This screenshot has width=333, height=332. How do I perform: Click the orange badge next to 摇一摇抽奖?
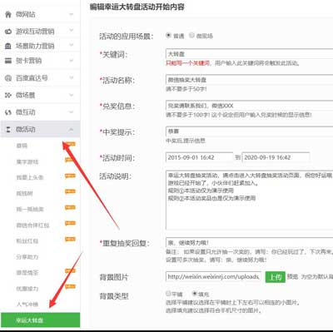(70, 207)
